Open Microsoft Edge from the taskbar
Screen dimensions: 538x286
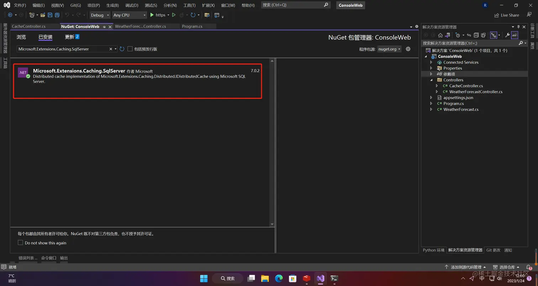tap(279, 278)
